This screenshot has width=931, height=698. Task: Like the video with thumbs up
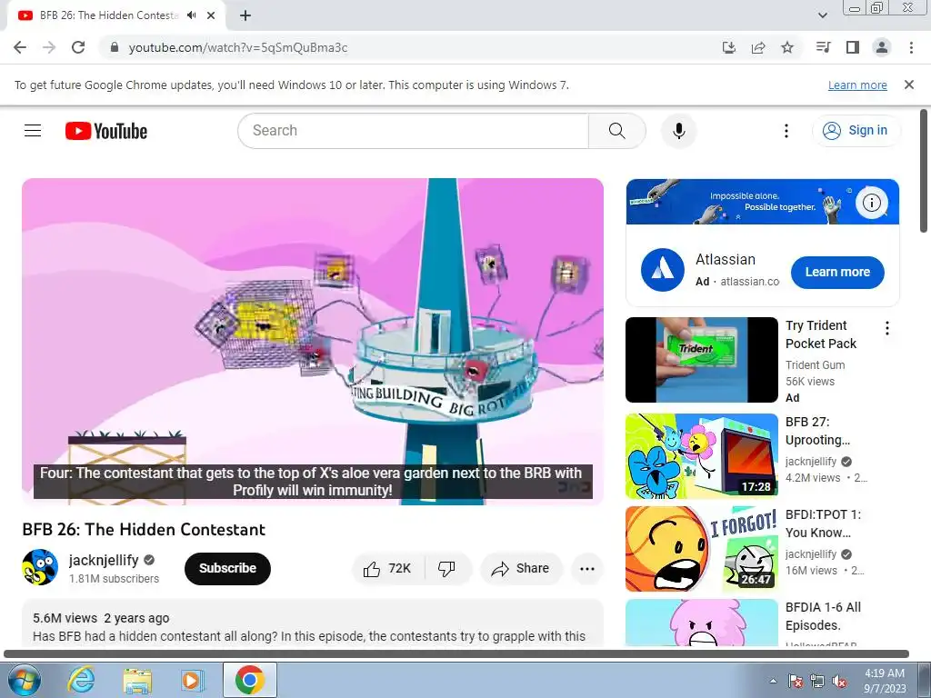pos(389,569)
